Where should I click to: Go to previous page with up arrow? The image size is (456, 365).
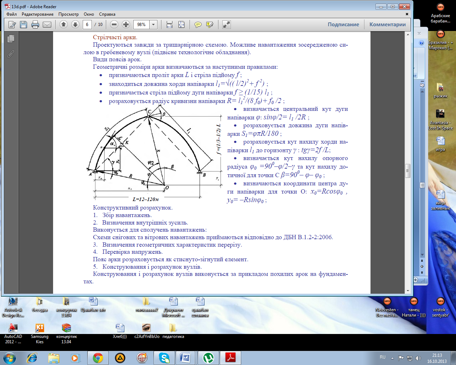pyautogui.click(x=63, y=25)
